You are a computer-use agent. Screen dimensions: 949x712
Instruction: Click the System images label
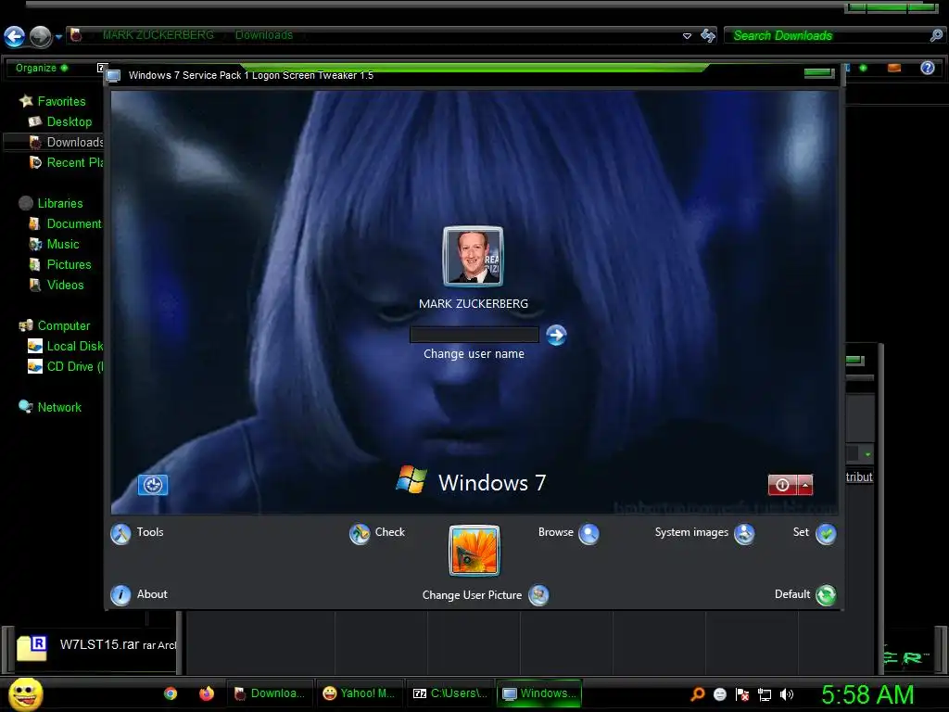691,532
